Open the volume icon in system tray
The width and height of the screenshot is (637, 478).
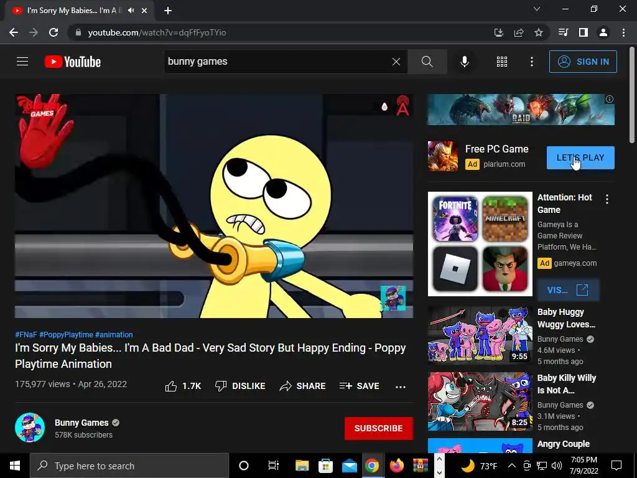557,466
